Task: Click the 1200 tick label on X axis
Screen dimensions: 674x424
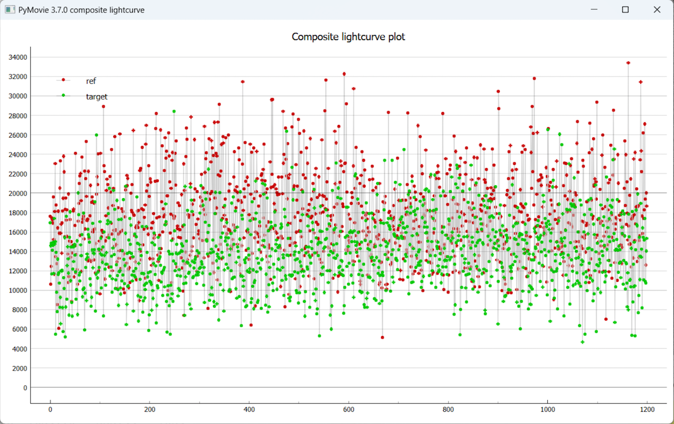Action: click(x=647, y=409)
